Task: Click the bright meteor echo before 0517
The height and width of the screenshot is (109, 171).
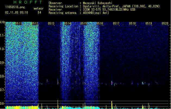Action: (112, 83)
